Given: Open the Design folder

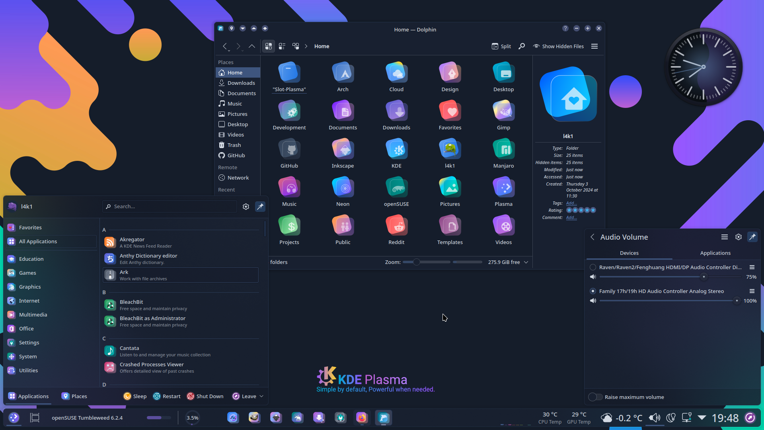Looking at the screenshot, I should [450, 77].
